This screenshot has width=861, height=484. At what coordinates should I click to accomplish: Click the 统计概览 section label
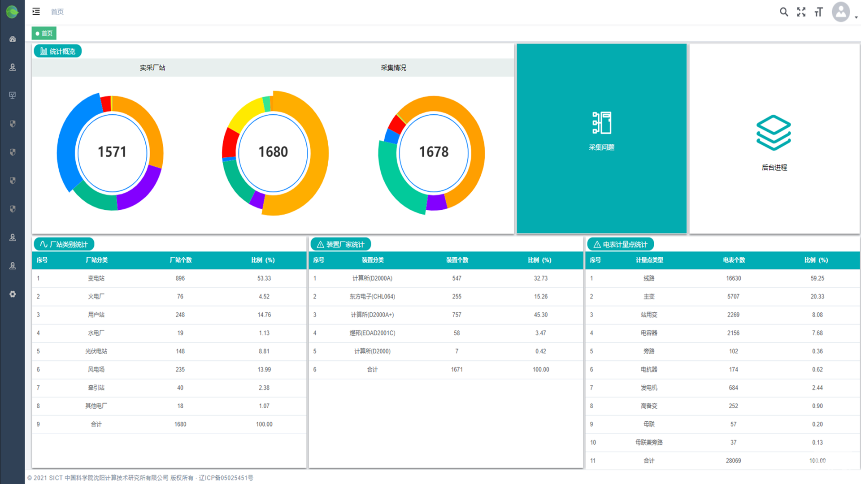[x=58, y=52]
